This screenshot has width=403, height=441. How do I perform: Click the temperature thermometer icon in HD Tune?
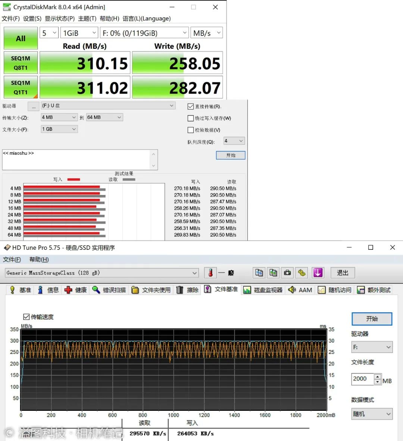(x=210, y=273)
